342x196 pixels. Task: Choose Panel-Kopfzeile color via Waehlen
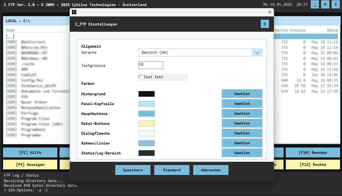click(242, 103)
